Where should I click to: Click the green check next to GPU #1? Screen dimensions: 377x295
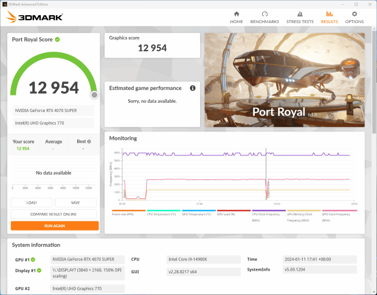coord(33,259)
